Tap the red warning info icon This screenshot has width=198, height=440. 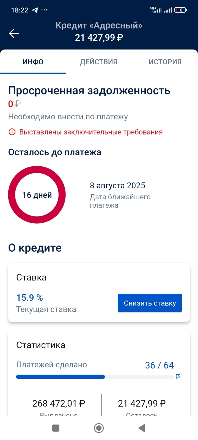pyautogui.click(x=12, y=132)
